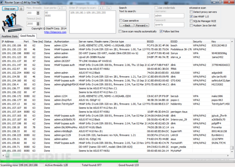
Task: Click the Username field containing admin
Action: tap(169, 16)
